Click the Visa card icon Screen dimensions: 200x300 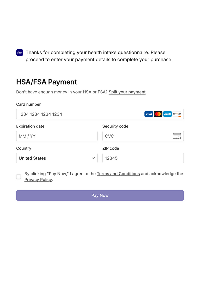[x=149, y=114]
